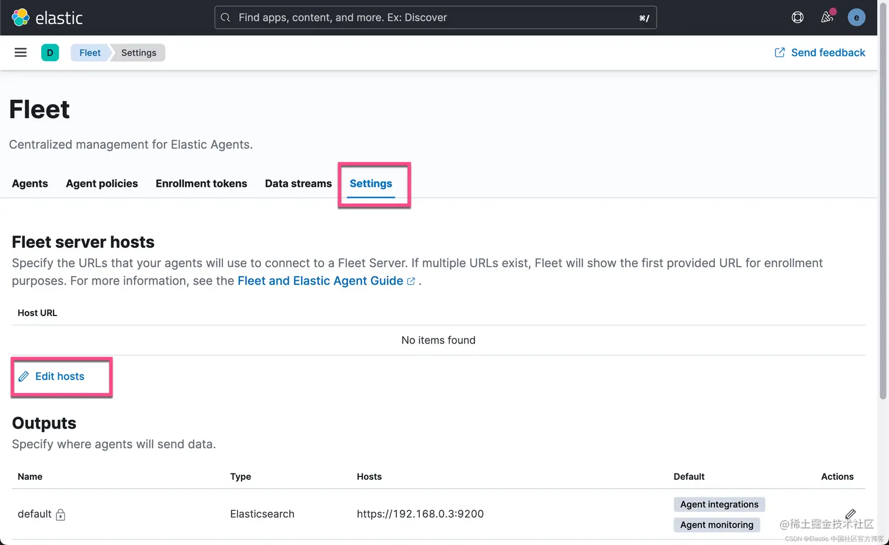Click the Send feedback external link icon

[780, 53]
